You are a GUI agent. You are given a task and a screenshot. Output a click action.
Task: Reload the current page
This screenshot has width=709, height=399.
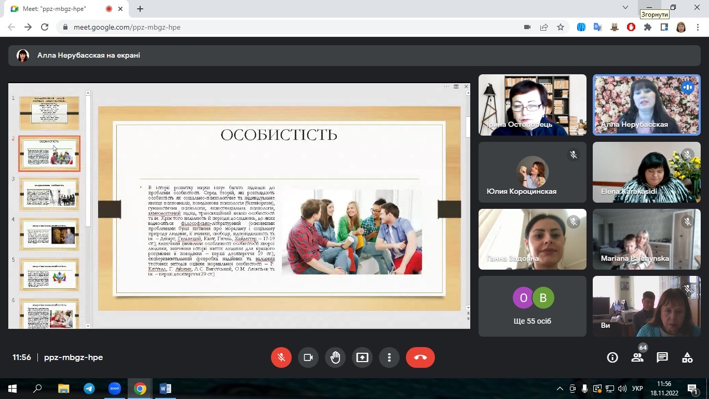point(45,27)
